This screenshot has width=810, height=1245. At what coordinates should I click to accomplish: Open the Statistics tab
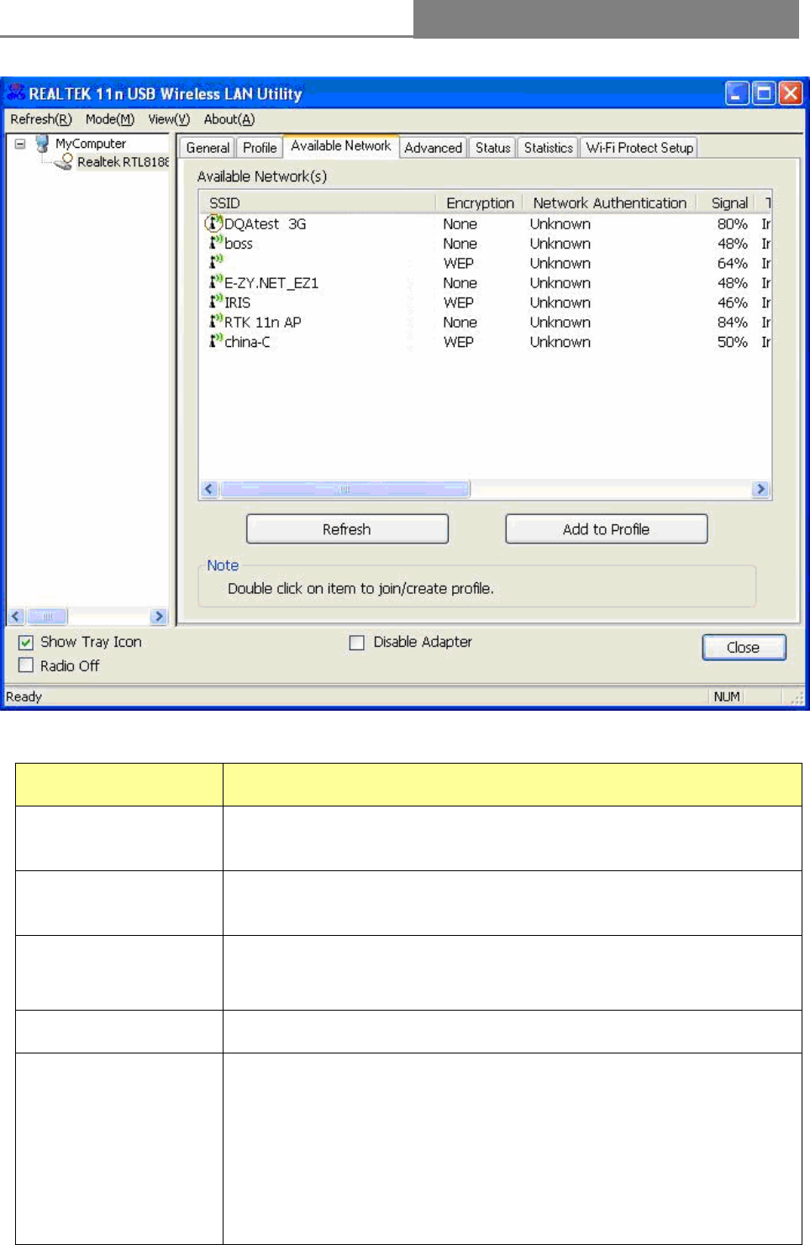548,148
